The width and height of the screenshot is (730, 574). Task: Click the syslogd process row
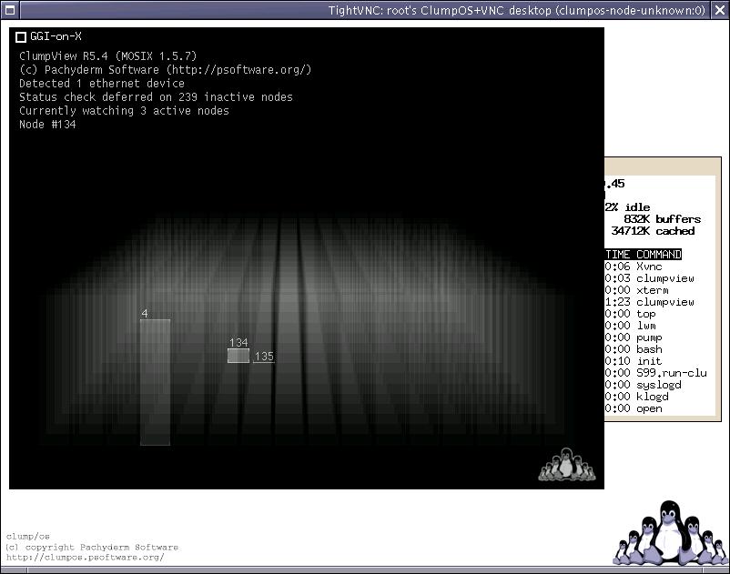tap(644, 385)
